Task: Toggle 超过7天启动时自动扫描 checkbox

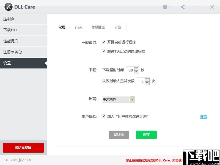Action: coord(104,51)
